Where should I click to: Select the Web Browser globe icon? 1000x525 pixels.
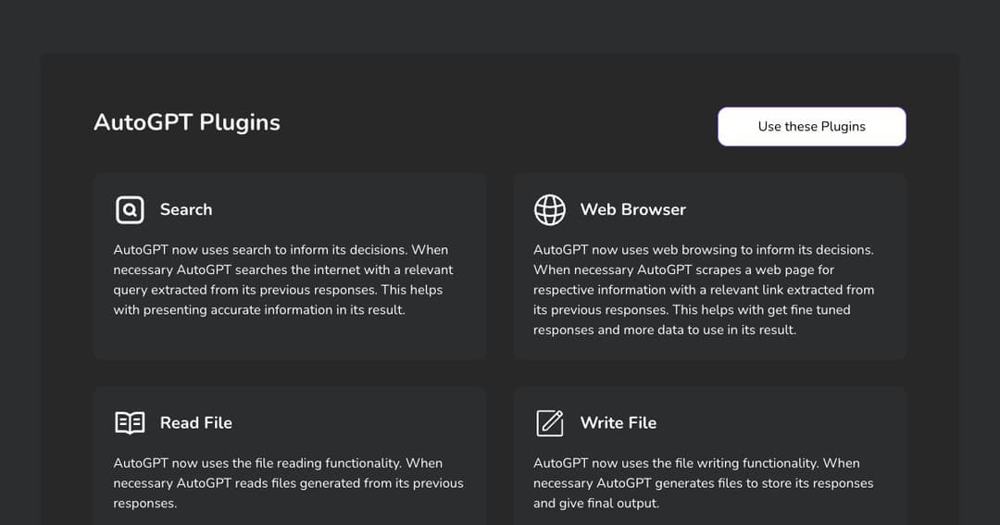point(550,210)
